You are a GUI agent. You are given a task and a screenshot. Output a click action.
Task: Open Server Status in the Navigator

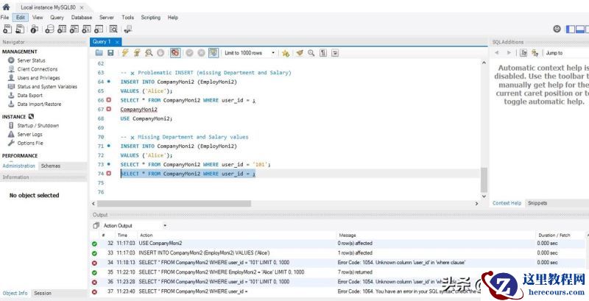[x=32, y=60]
